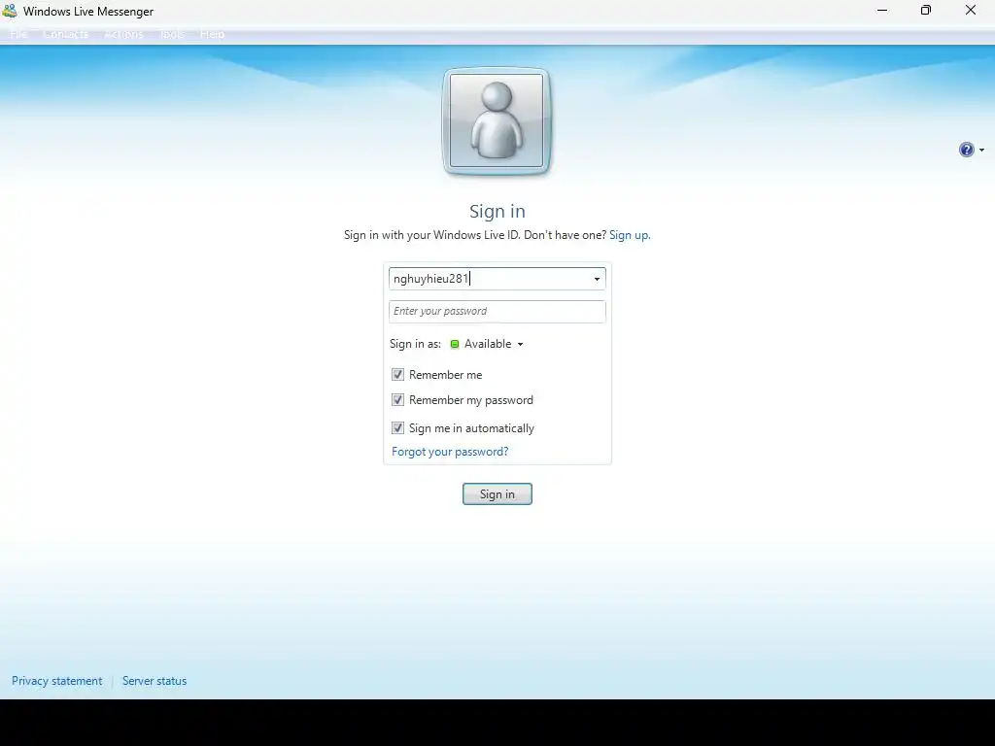Open the Privacy statement link

56,681
